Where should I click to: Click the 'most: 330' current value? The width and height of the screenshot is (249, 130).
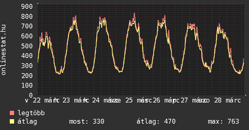[x=87, y=122]
